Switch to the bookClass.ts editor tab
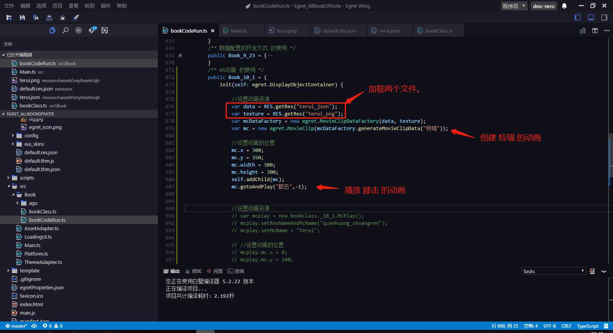 point(439,31)
